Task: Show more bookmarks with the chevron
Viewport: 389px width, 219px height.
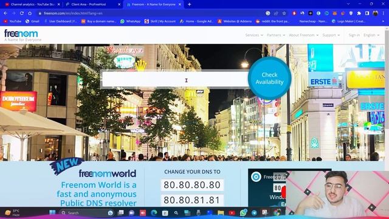Action: (x=383, y=21)
